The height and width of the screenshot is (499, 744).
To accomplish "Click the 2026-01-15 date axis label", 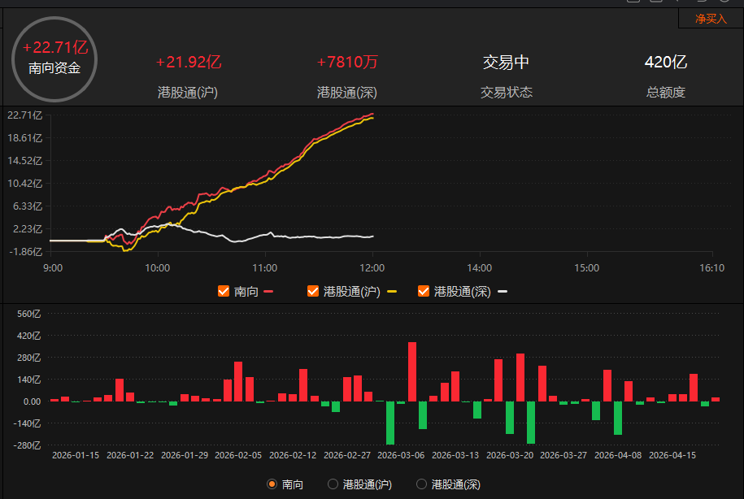I will (x=76, y=455).
